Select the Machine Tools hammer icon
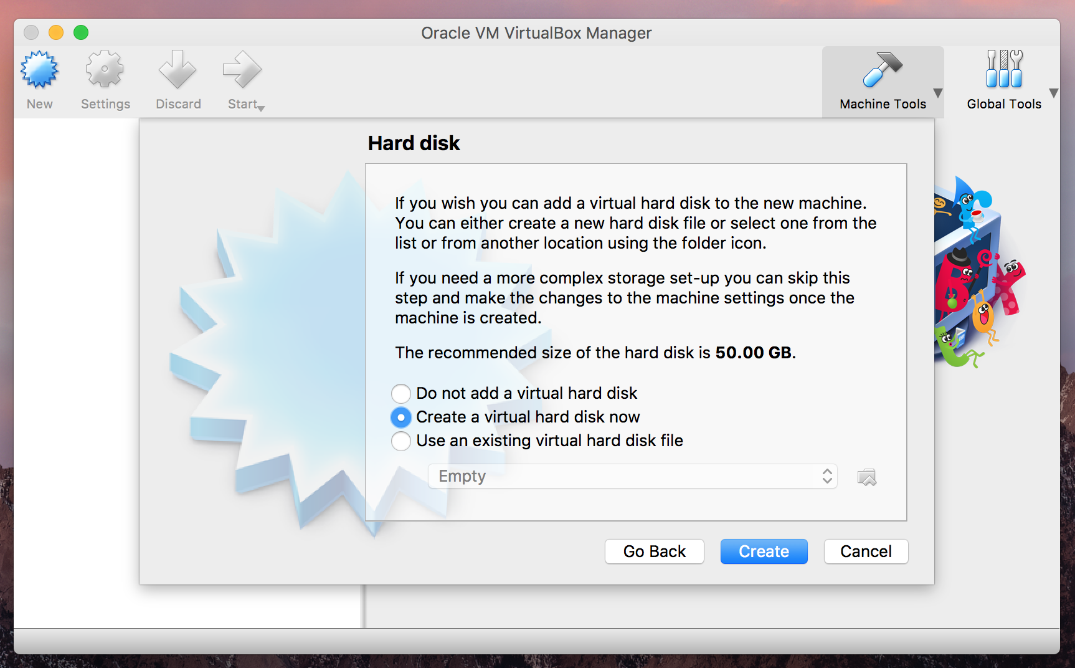 point(883,69)
